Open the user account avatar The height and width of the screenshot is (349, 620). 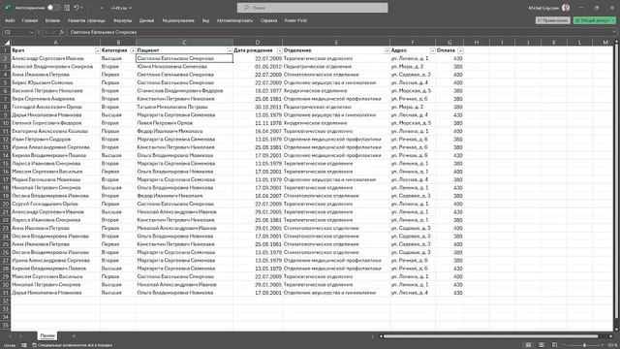[x=566, y=8]
